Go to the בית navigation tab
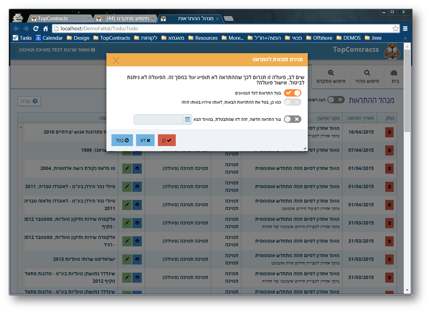Viewport: 430px width, 313px height. point(393,76)
